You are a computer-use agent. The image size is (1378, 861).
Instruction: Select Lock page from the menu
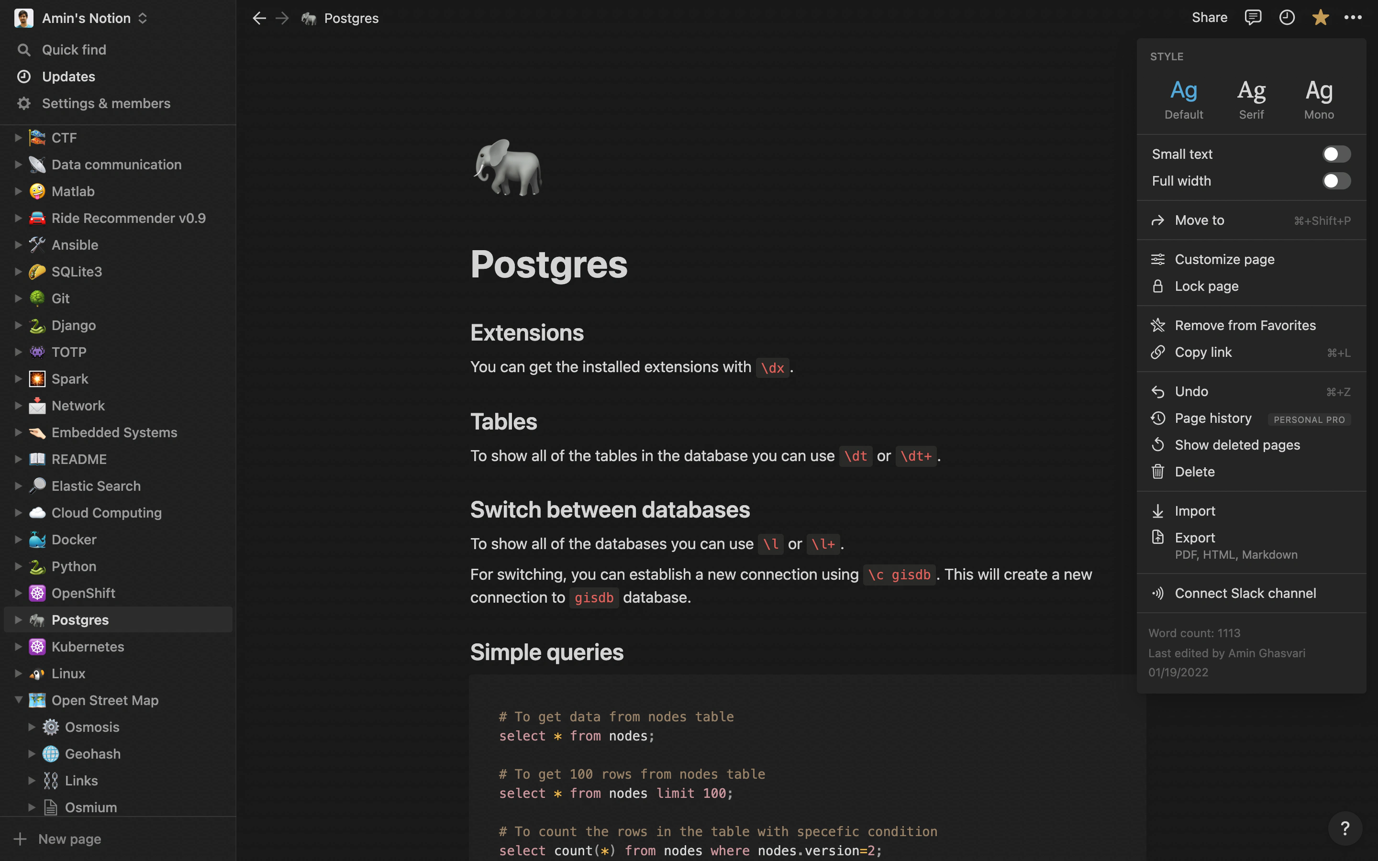point(1206,286)
